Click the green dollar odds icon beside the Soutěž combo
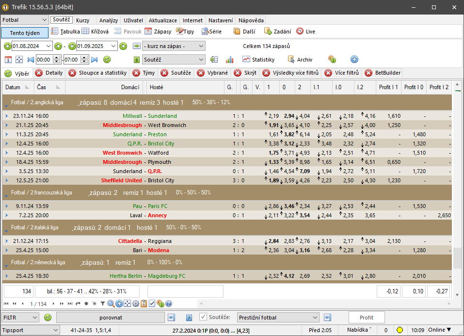The height and width of the screenshot is (336, 464). (136, 60)
